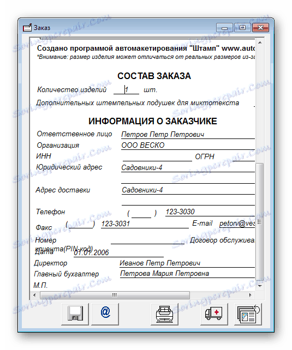Click the Количество изделий label

[x=71, y=90]
